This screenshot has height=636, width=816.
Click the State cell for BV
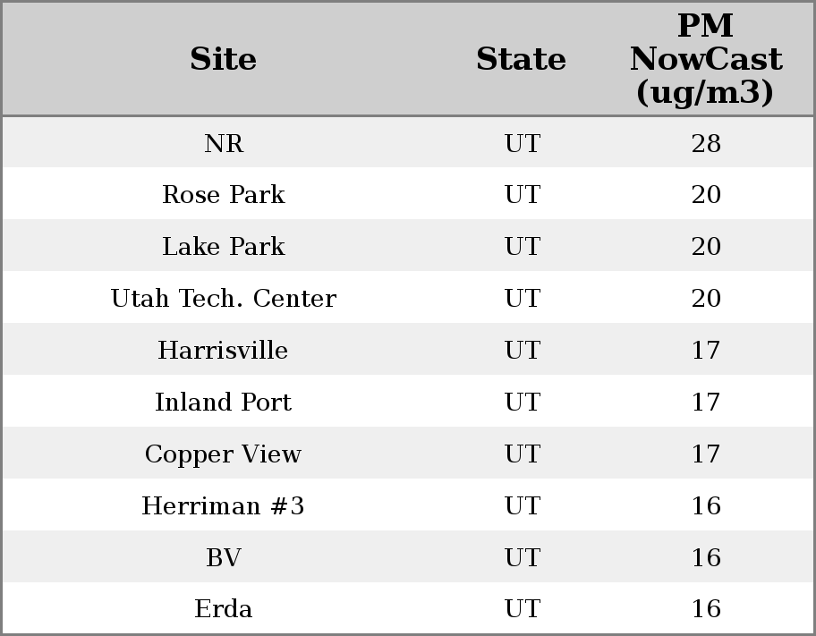coord(523,558)
